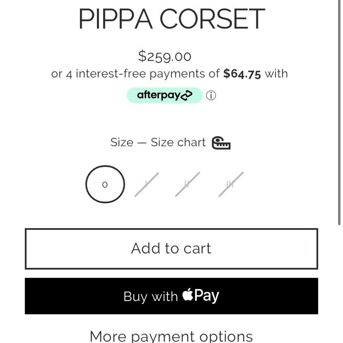
Task: Open More payment options
Action: pos(171,335)
